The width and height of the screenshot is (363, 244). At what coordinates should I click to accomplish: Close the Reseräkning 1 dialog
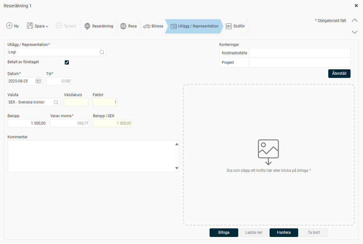tap(356, 6)
